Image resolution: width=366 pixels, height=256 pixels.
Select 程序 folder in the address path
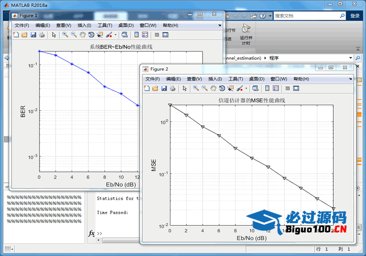click(274, 58)
